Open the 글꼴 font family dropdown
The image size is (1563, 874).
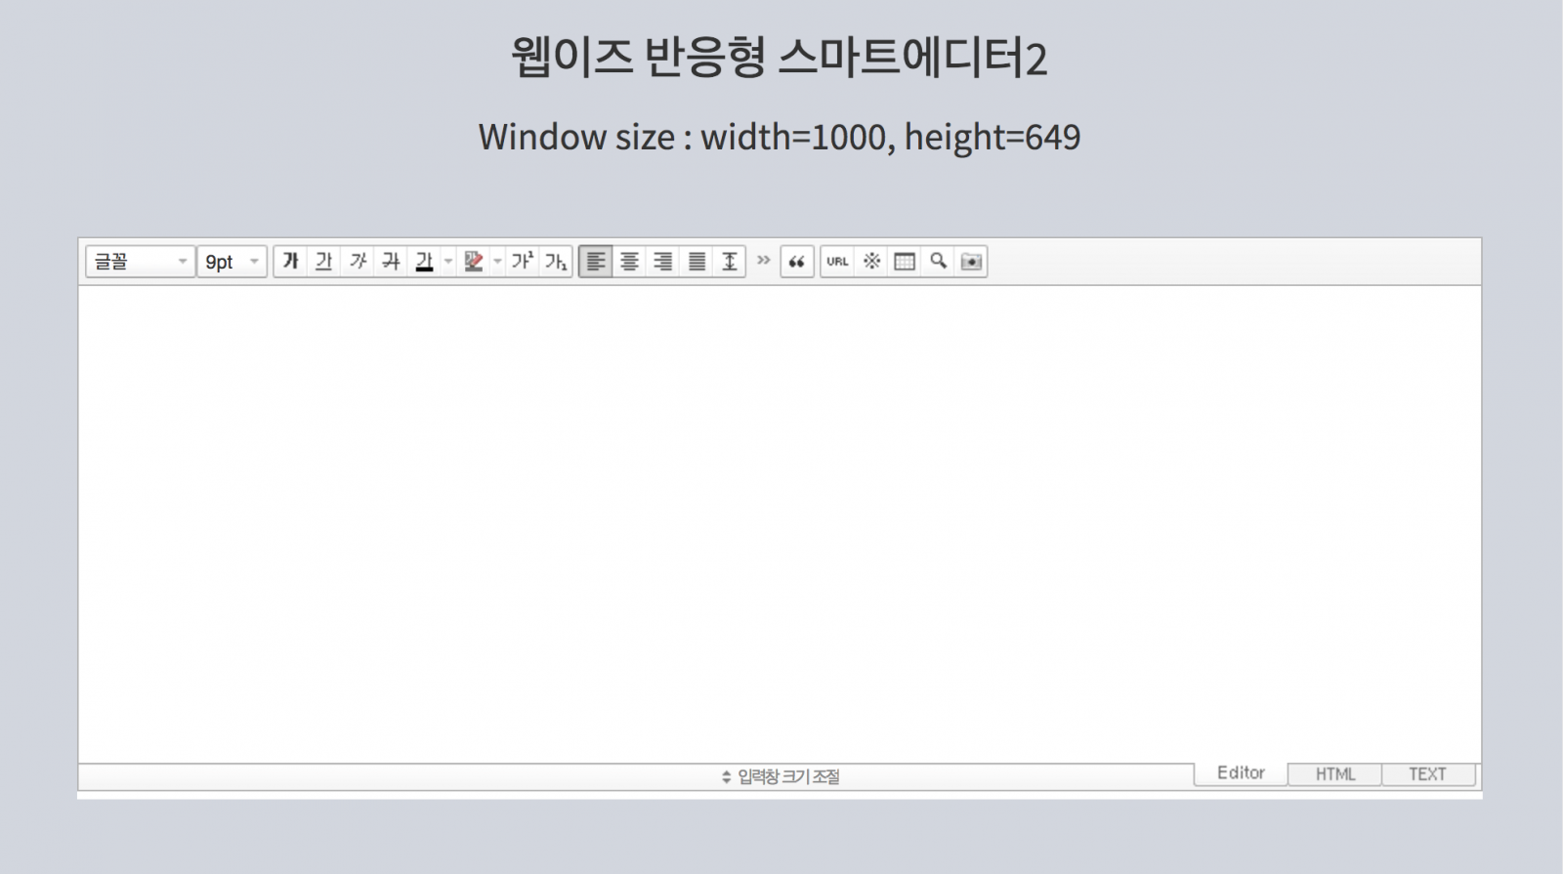(x=140, y=262)
